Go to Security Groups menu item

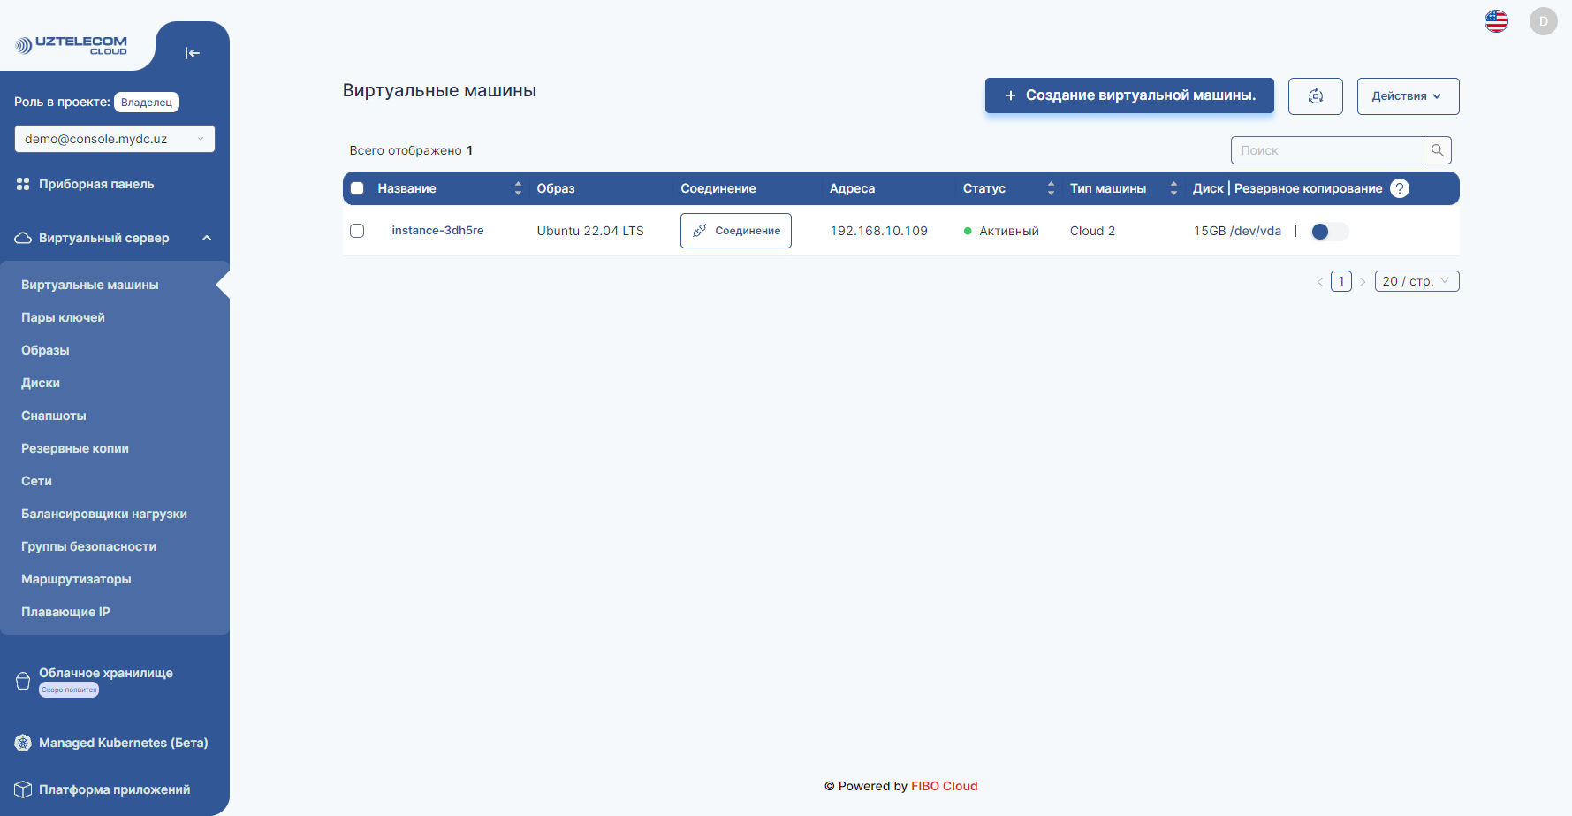point(88,546)
